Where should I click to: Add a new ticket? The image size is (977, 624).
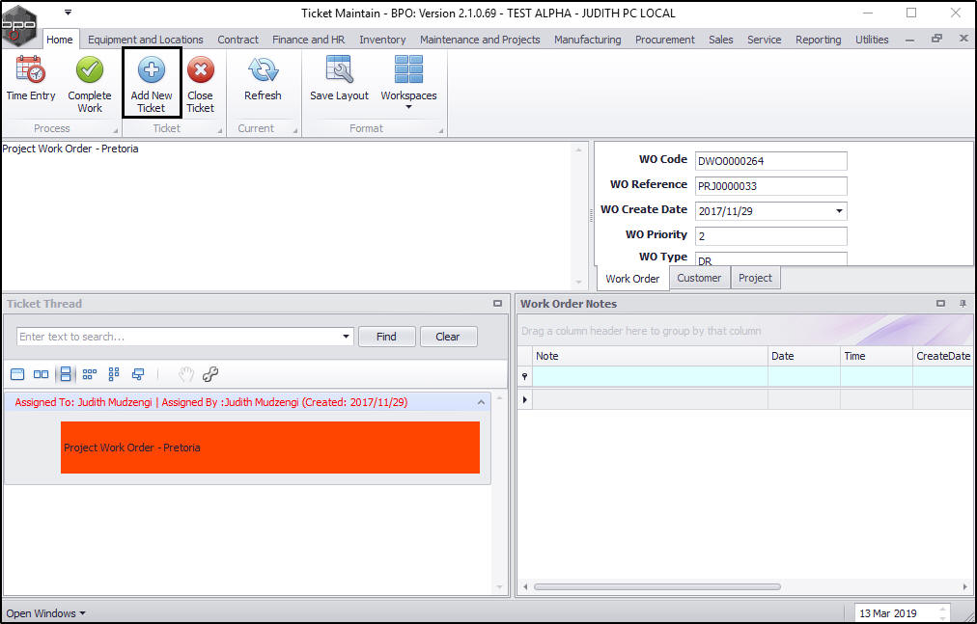[152, 82]
